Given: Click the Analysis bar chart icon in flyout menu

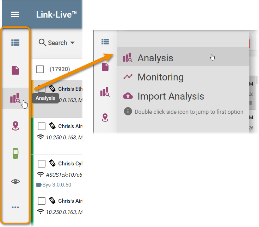Looking at the screenshot, I should 128,57.
